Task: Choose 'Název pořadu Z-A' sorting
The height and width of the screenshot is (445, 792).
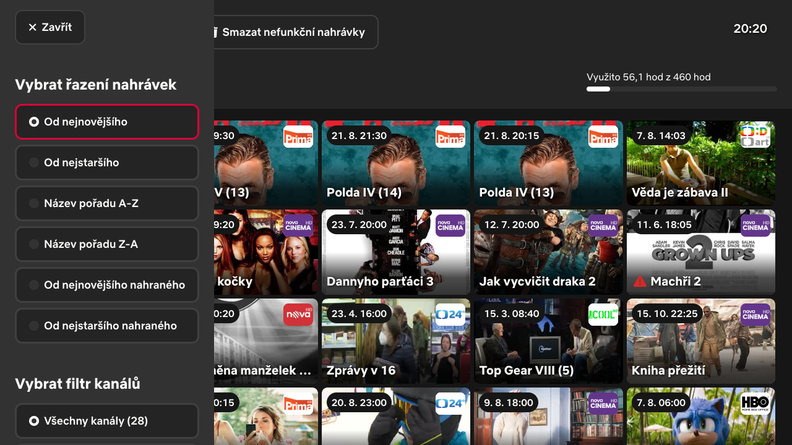Action: pyautogui.click(x=107, y=244)
